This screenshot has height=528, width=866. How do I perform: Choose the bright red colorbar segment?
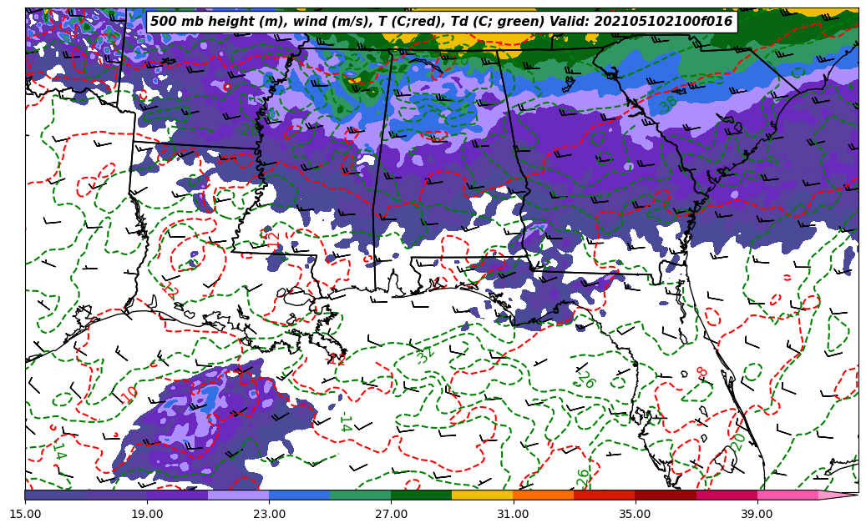pyautogui.click(x=604, y=495)
